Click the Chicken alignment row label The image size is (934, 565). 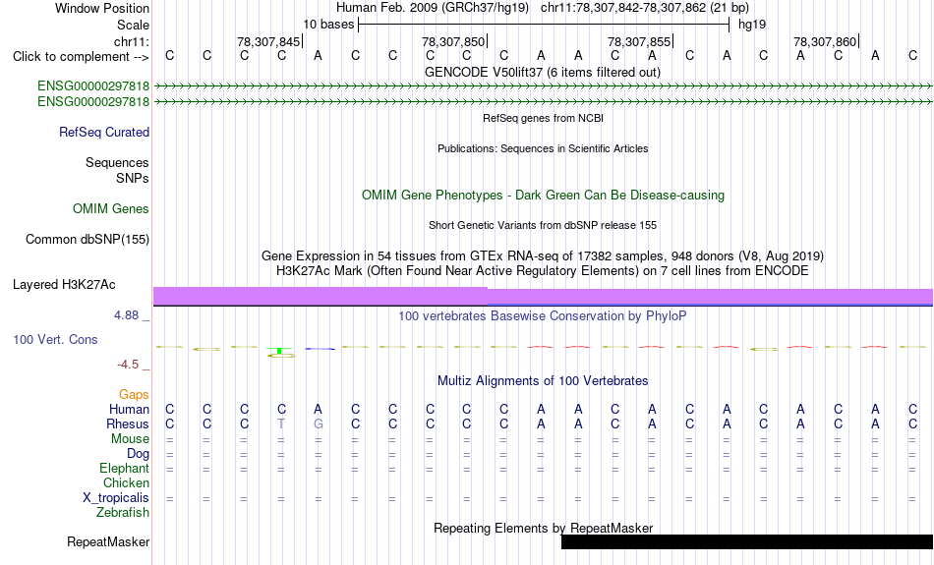[126, 482]
